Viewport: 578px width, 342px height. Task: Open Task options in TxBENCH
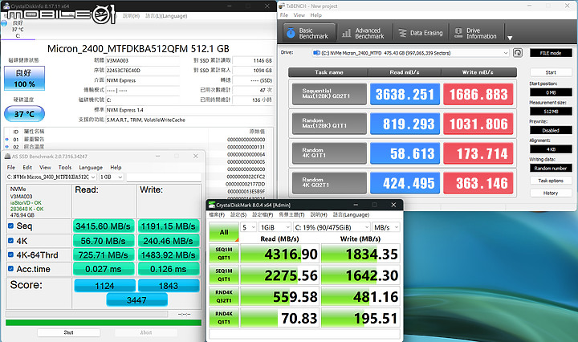(551, 181)
